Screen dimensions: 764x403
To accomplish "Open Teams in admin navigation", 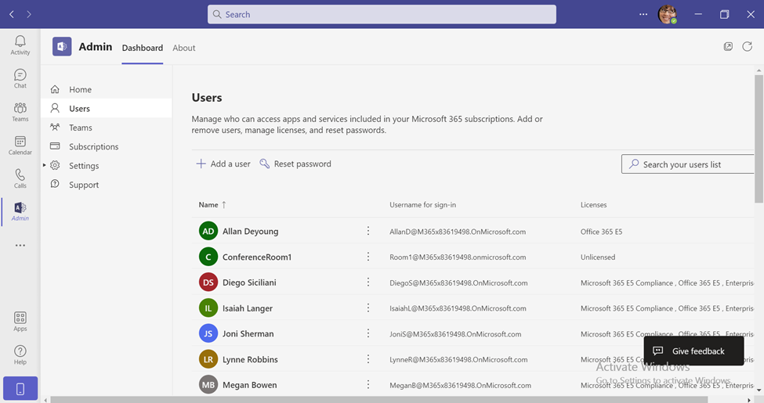I will point(107,128).
